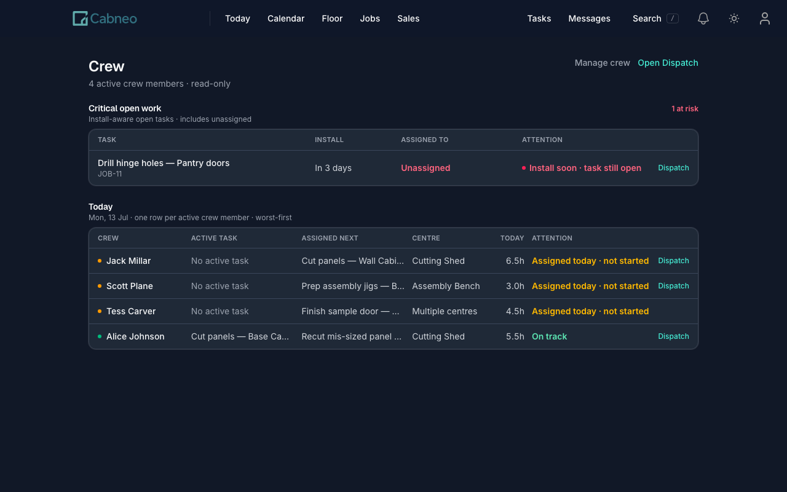This screenshot has height=492, width=787.
Task: Click the Manage crew link
Action: pos(603,63)
